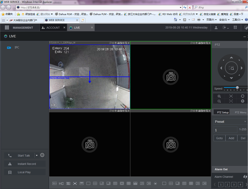Toggle alarm channel 3
Screen dimensions: 248x189
click(234, 184)
